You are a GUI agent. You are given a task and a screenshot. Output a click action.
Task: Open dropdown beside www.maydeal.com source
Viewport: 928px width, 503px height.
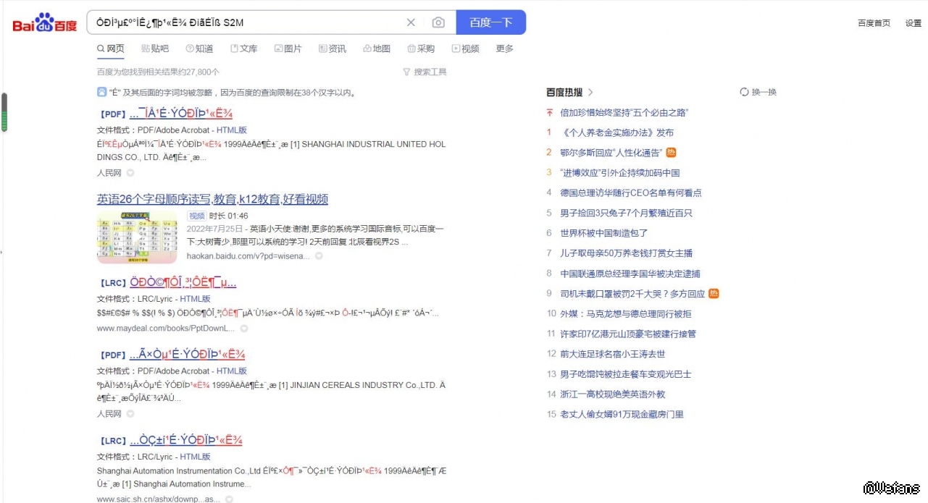[244, 329]
